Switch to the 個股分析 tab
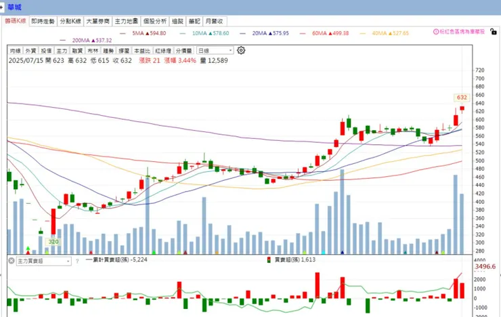The width and height of the screenshot is (501, 317). tap(155, 21)
